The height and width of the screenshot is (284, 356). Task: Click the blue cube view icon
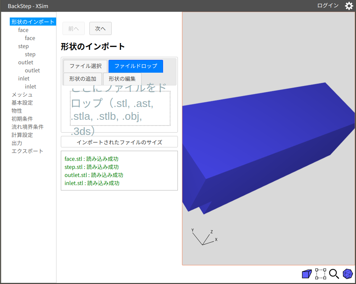307,274
